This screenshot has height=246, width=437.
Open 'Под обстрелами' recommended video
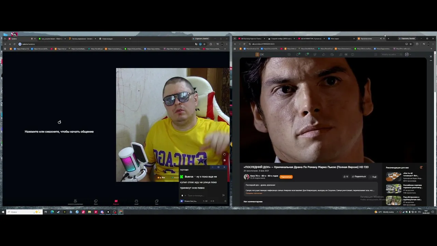point(404,201)
